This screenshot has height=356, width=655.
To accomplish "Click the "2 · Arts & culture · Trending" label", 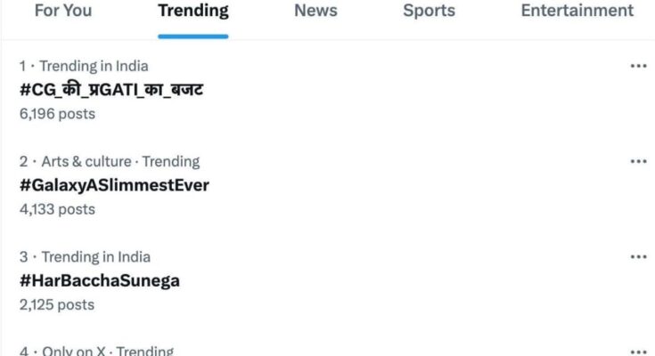I will 109,161.
